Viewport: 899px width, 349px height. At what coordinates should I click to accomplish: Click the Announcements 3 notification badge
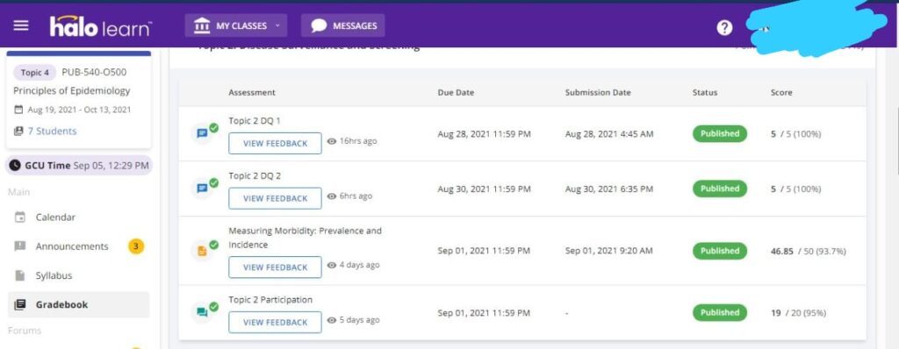click(x=136, y=246)
